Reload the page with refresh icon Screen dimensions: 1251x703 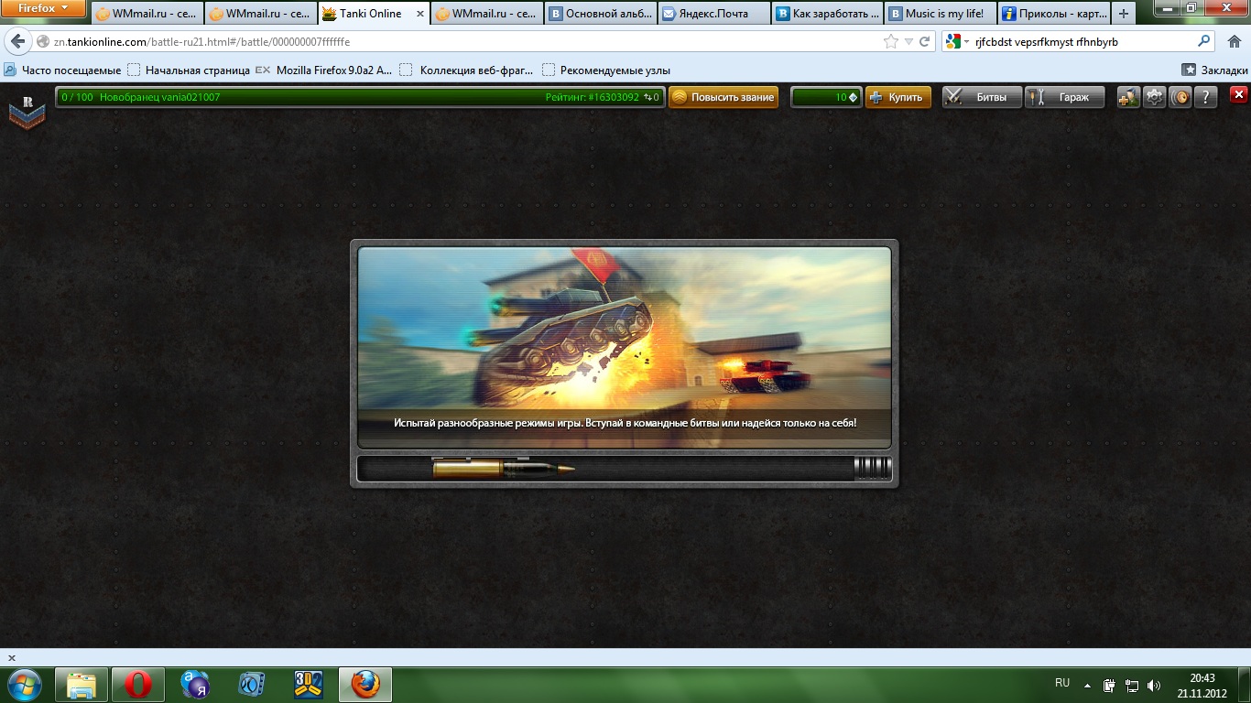(x=925, y=42)
